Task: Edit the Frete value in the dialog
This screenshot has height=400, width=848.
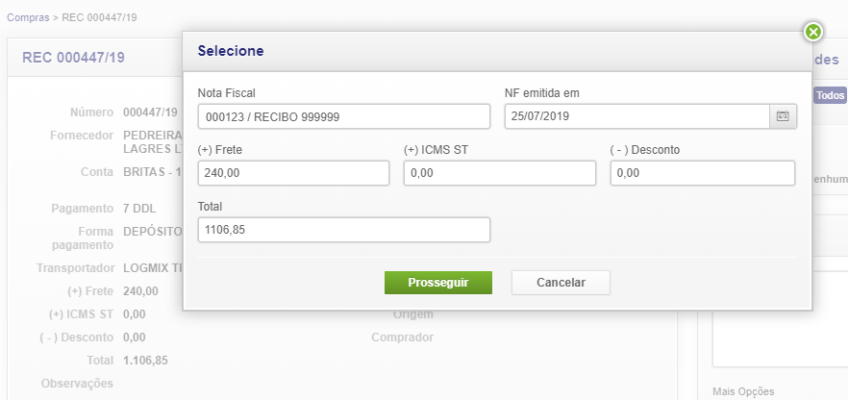Action: point(292,173)
